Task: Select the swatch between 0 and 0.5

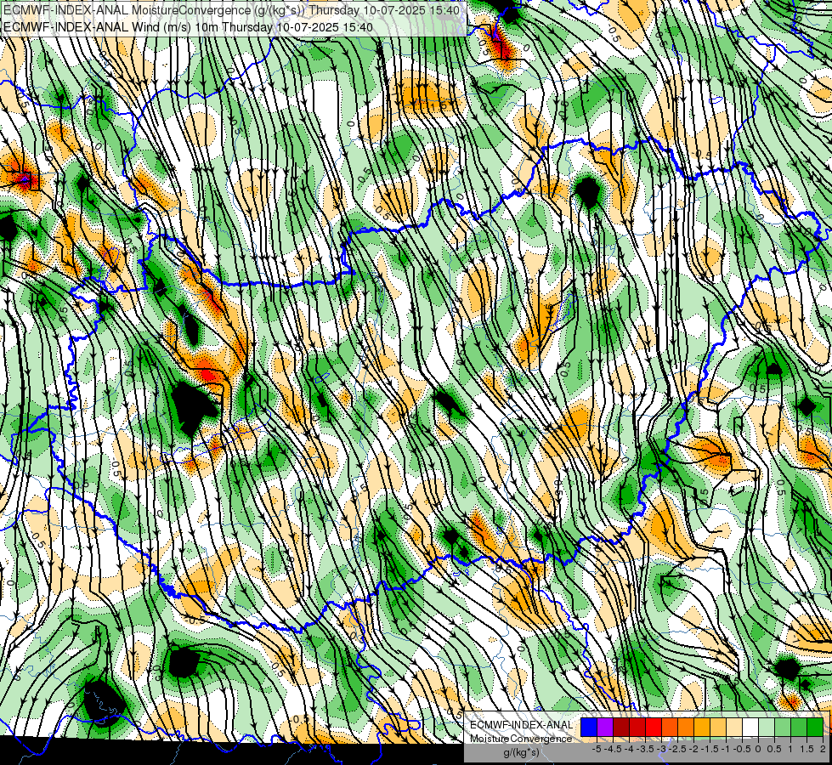Action: click(x=767, y=727)
